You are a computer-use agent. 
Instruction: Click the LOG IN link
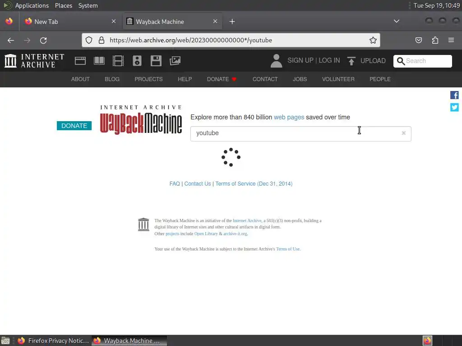[329, 60]
